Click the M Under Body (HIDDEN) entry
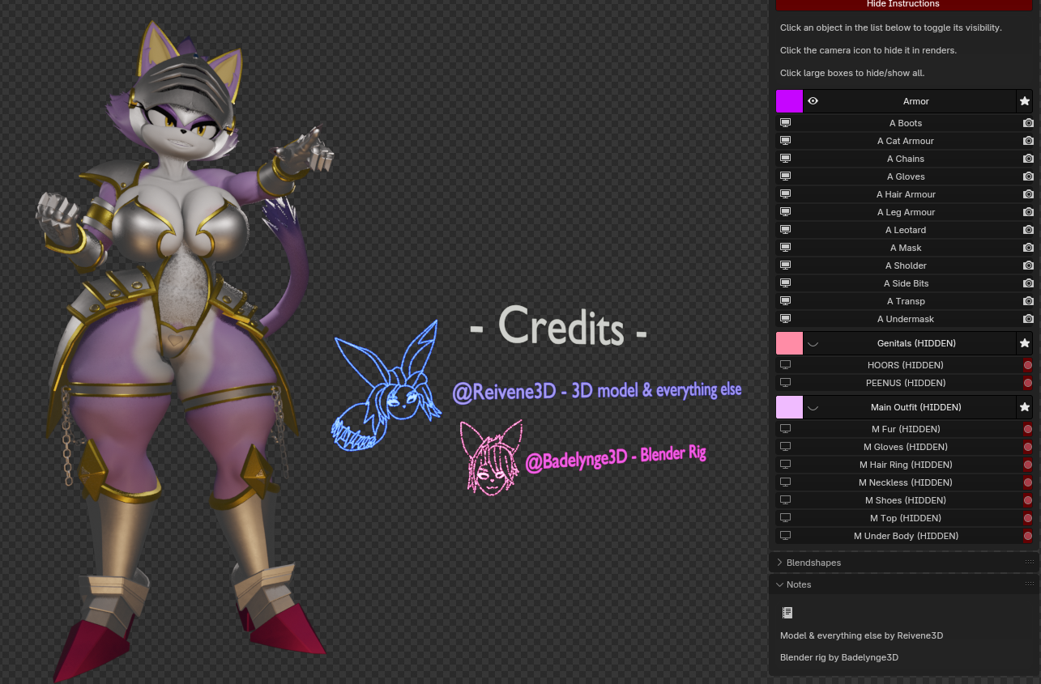 (x=906, y=536)
